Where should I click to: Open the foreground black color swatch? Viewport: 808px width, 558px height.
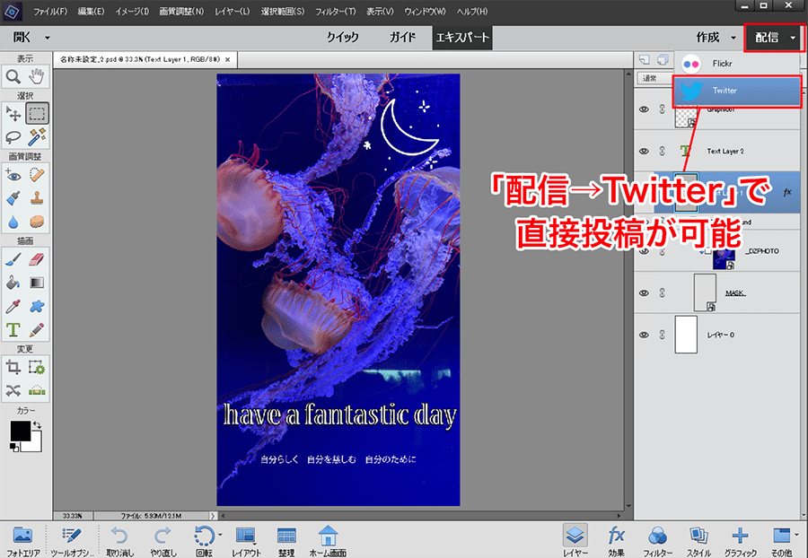20,431
